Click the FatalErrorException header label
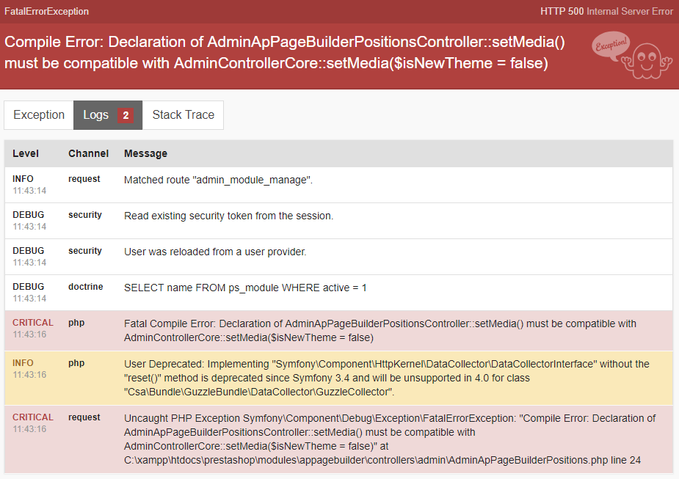The height and width of the screenshot is (479, 679). pyautogui.click(x=48, y=12)
